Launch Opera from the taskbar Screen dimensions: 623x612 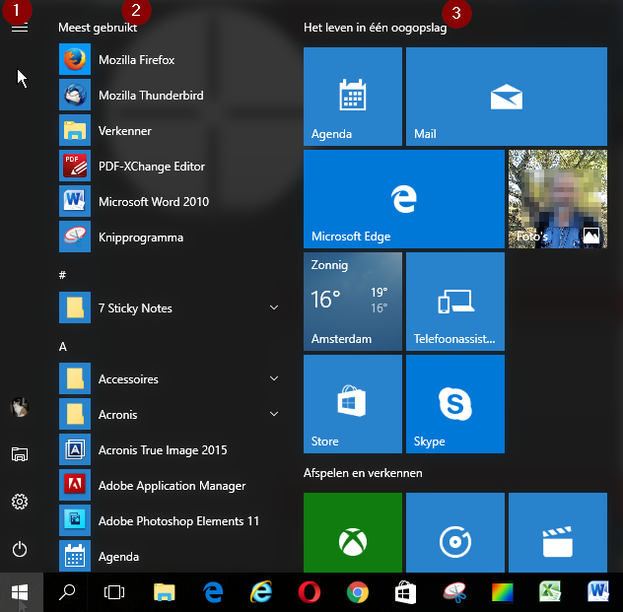[310, 592]
